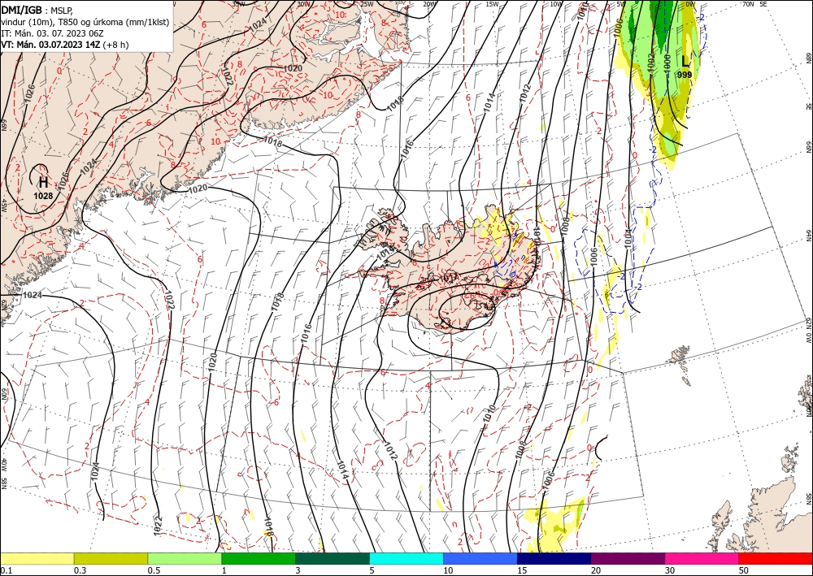Click the legend value '0.1'

(7, 570)
